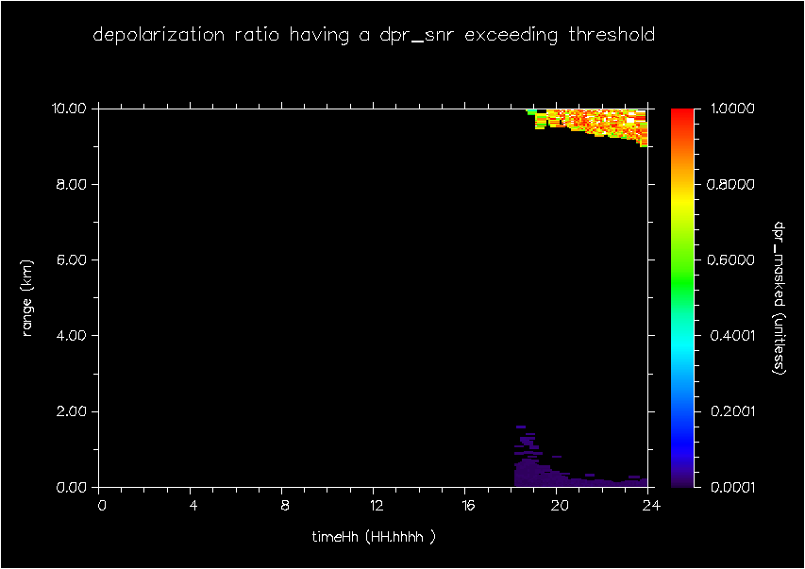
Task: Click the rainbow colorbar scale
Action: (x=682, y=298)
